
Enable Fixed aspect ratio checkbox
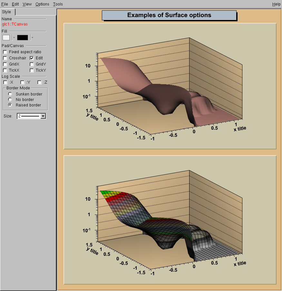pyautogui.click(x=5, y=52)
